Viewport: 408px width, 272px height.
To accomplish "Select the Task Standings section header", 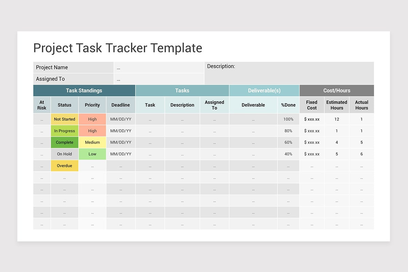I will (84, 90).
